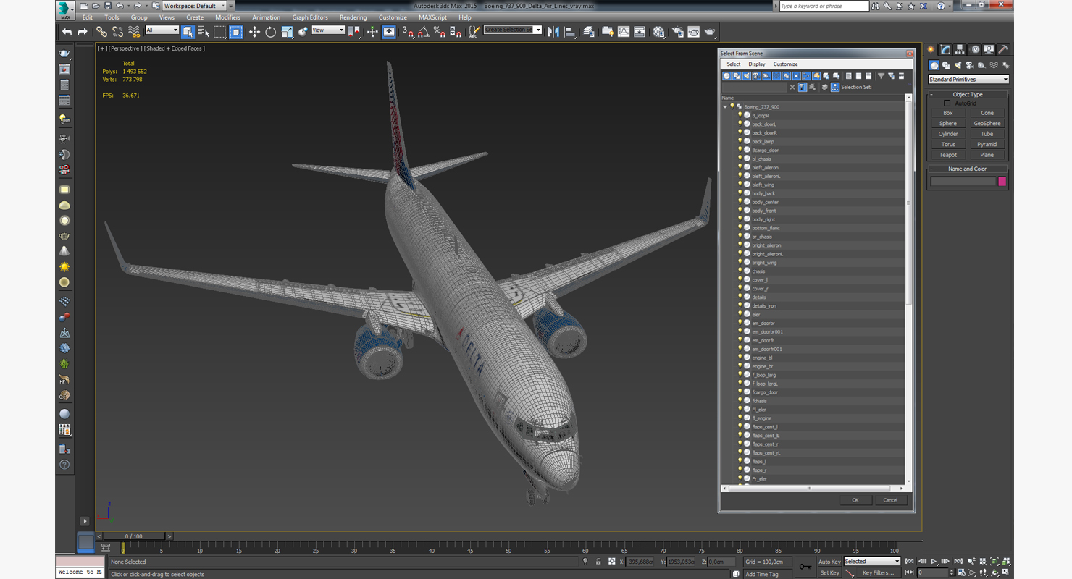
Task: Toggle visibility bulb for back_doorL
Action: click(x=740, y=124)
